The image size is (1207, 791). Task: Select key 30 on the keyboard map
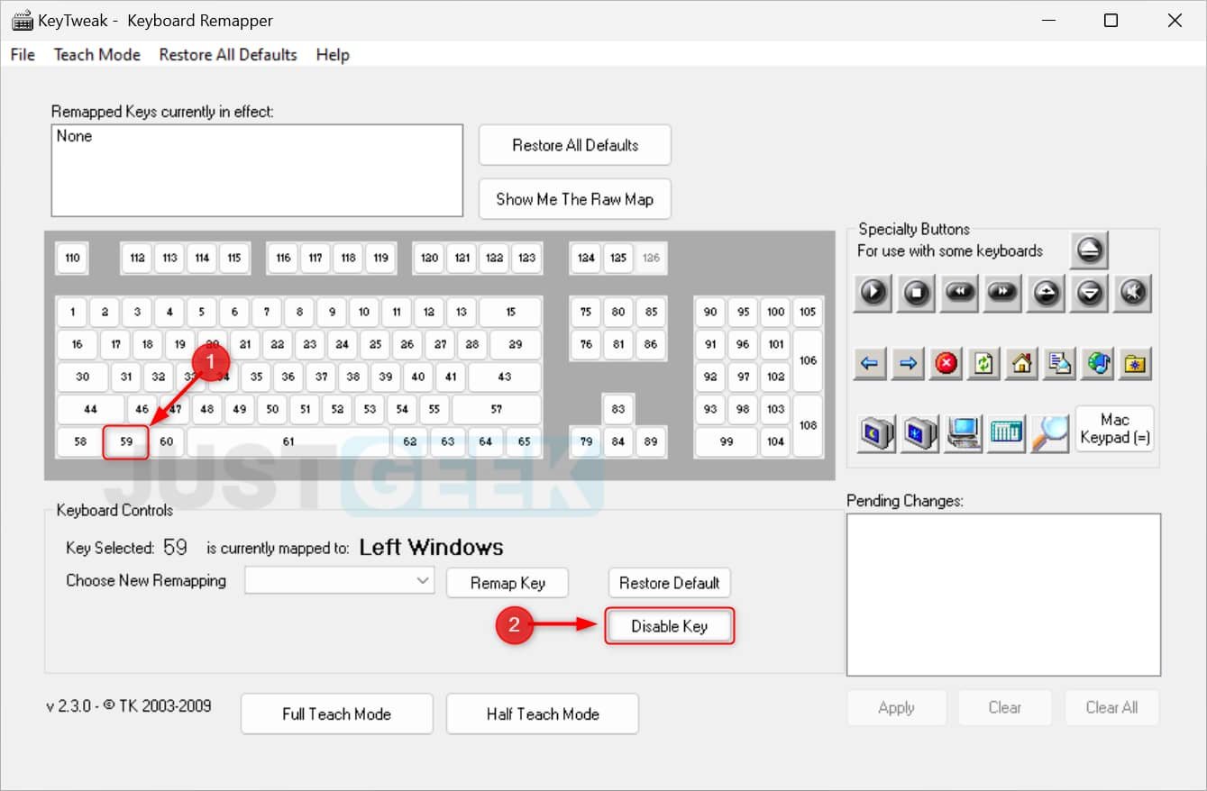click(x=82, y=377)
